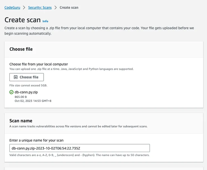Click the Scan name section heading

pyautogui.click(x=21, y=121)
